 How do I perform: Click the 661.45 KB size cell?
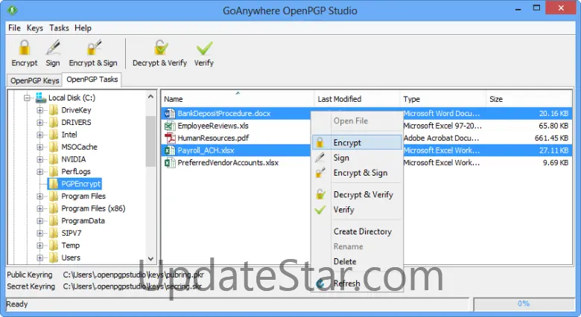[x=551, y=138]
